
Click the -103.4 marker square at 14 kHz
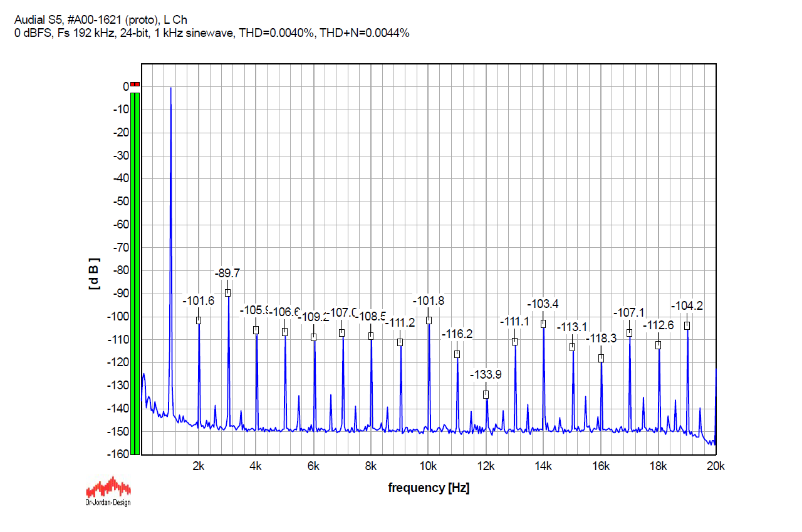point(543,324)
